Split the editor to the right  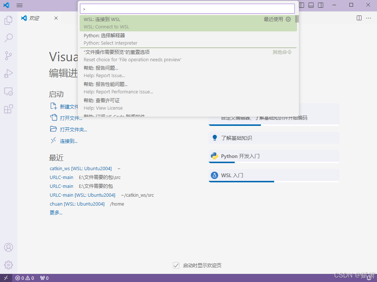[x=359, y=18]
